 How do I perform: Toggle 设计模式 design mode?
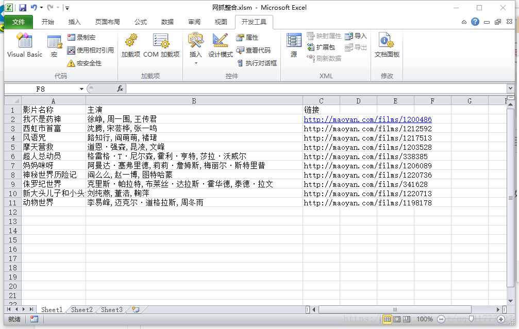click(220, 45)
